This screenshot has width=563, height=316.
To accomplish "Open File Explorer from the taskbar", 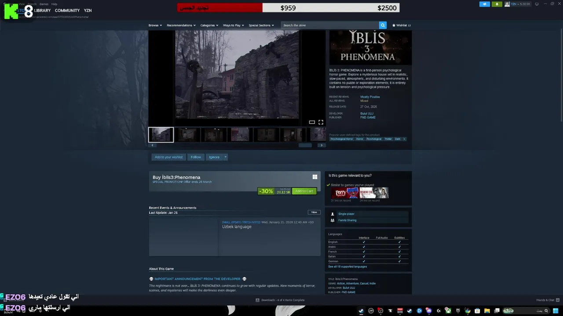I will [487, 311].
